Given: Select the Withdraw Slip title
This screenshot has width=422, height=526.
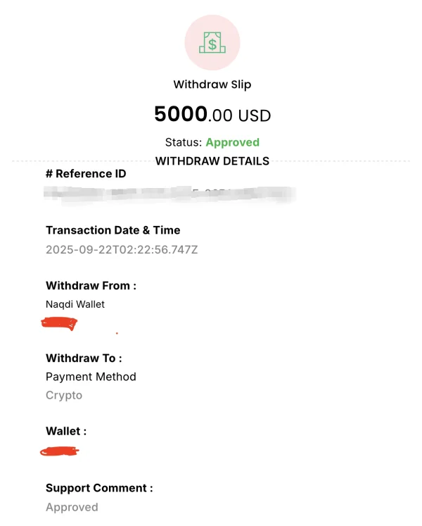Looking at the screenshot, I should pyautogui.click(x=212, y=84).
